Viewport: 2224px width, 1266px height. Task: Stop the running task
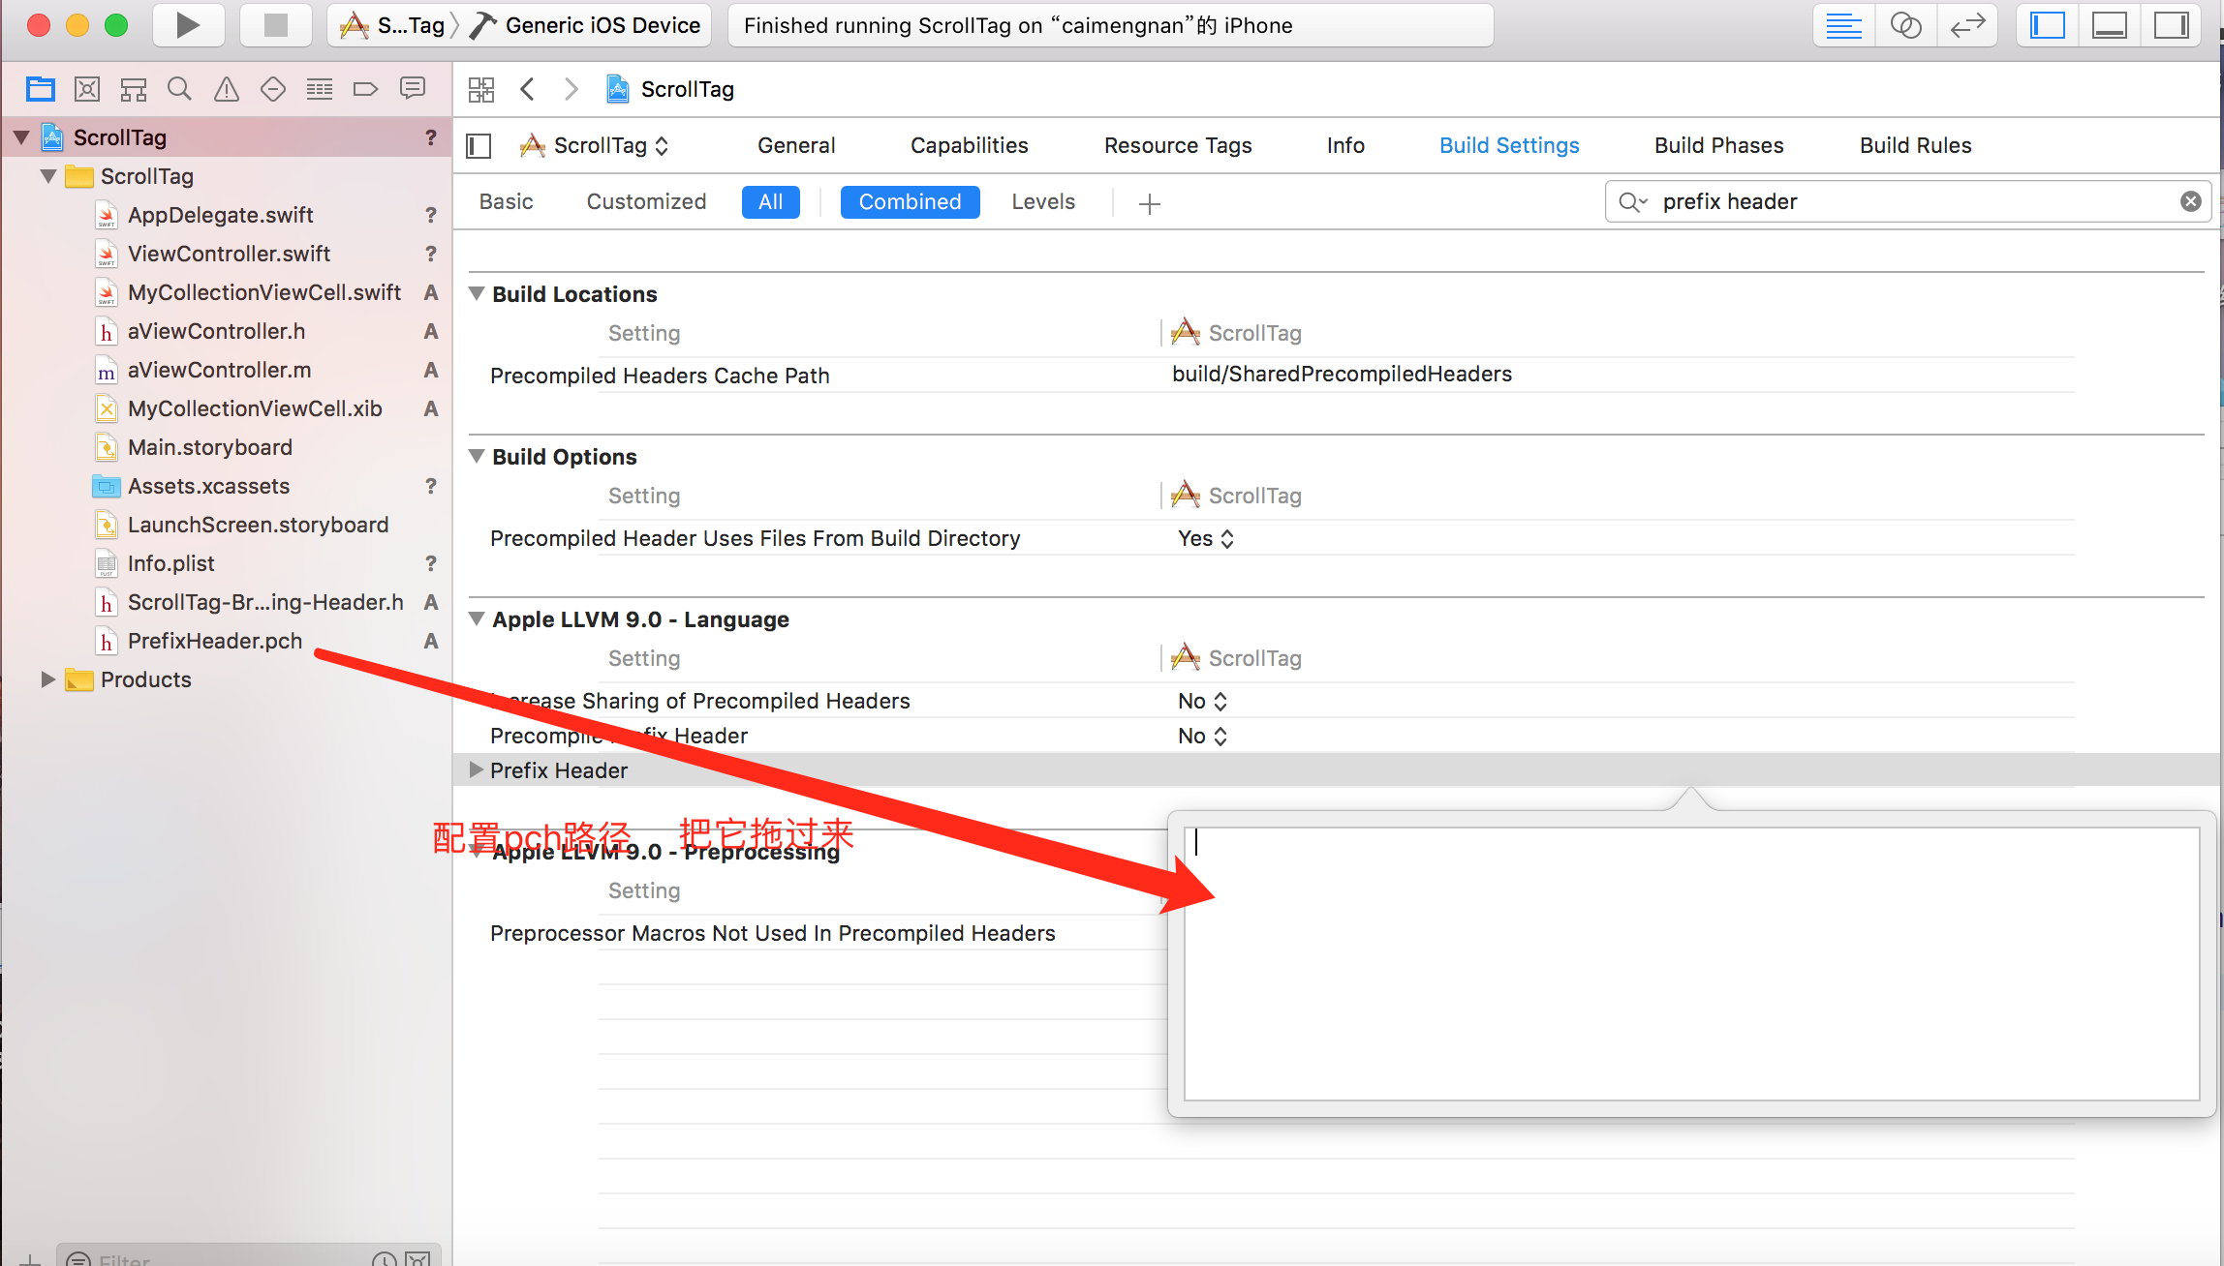pyautogui.click(x=275, y=25)
